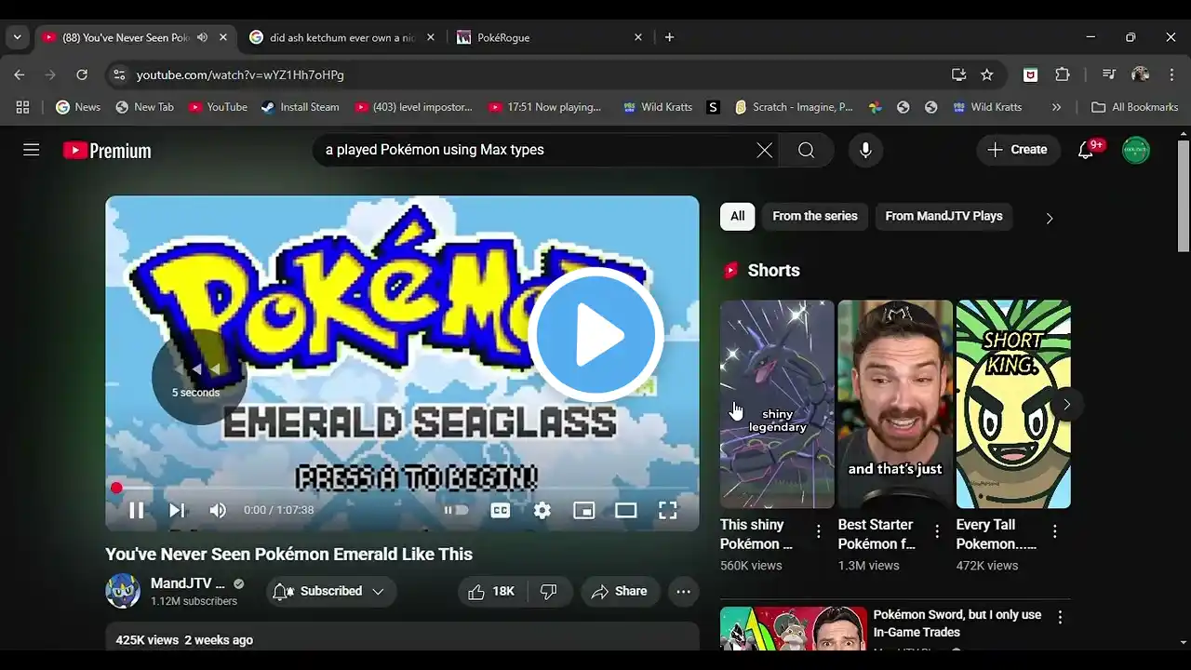The image size is (1191, 670).
Task: Go to YouTube Premium home logo
Action: (x=107, y=151)
